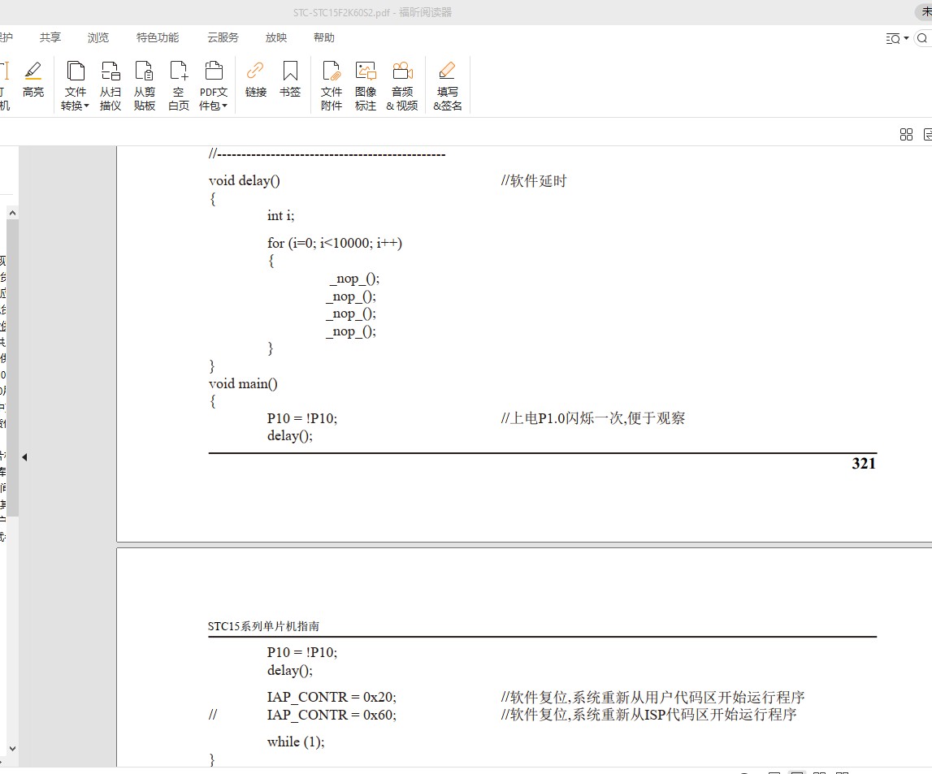
Task: Attach a file with 文件附件
Action: coord(331,85)
